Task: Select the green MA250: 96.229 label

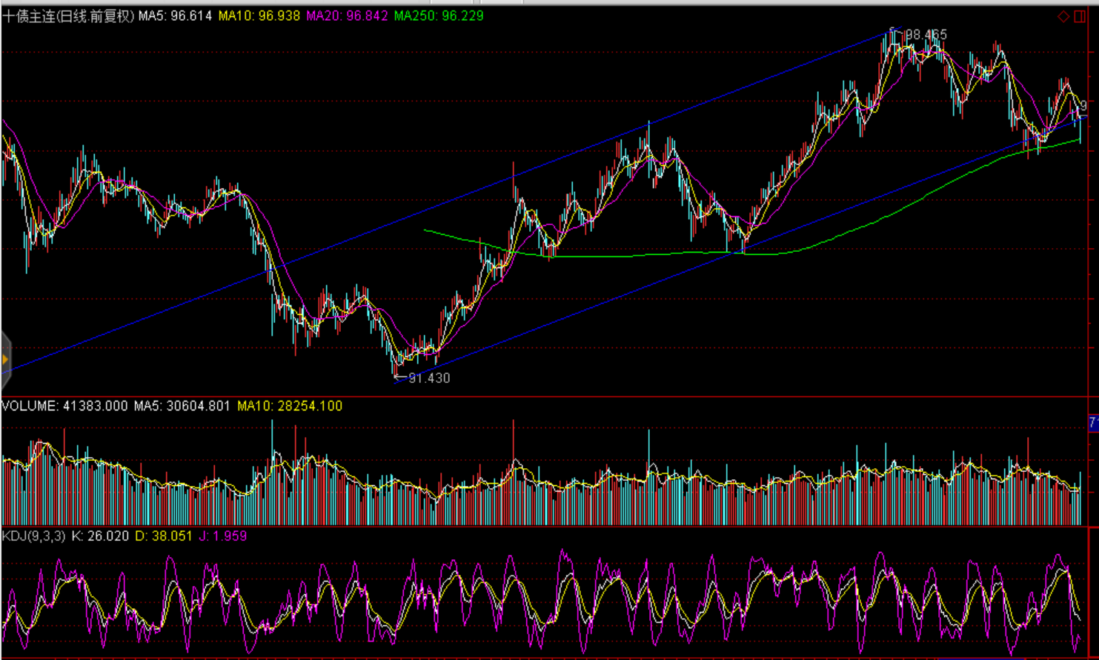Action: [439, 16]
